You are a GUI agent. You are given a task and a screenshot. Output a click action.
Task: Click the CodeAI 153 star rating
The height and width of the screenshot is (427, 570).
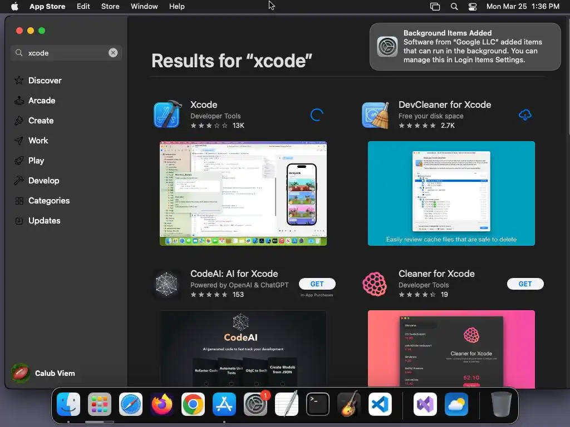(x=217, y=295)
